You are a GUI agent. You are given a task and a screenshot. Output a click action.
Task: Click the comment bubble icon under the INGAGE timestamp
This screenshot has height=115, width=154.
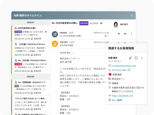coord(106,36)
